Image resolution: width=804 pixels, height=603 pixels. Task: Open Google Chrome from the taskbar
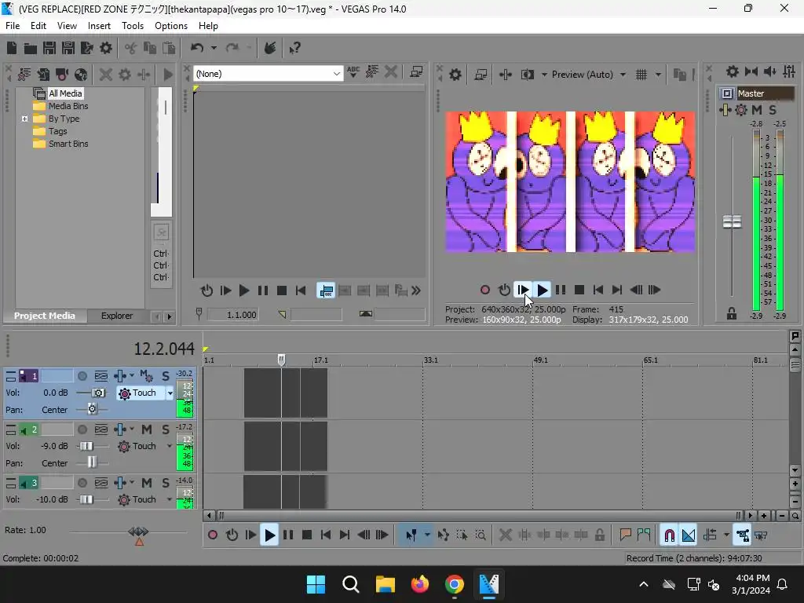click(x=455, y=584)
